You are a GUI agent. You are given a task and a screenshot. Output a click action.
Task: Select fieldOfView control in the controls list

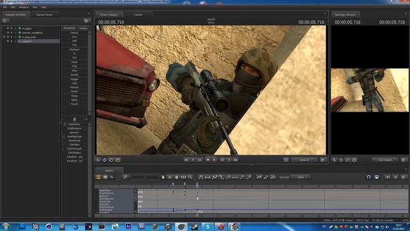74,124
